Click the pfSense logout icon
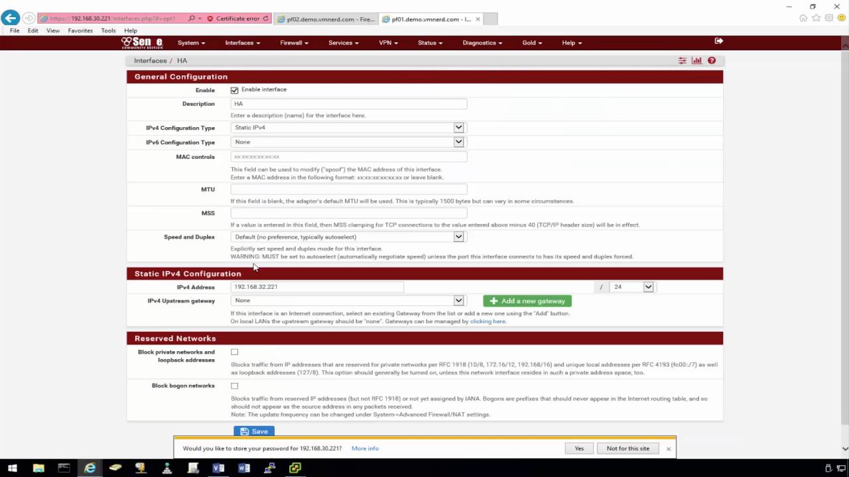Viewport: 849px width, 477px height. (718, 41)
